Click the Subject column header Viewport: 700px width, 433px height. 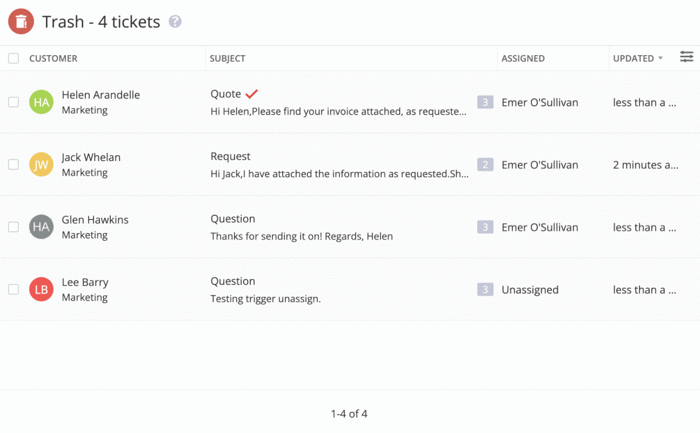pyautogui.click(x=227, y=58)
